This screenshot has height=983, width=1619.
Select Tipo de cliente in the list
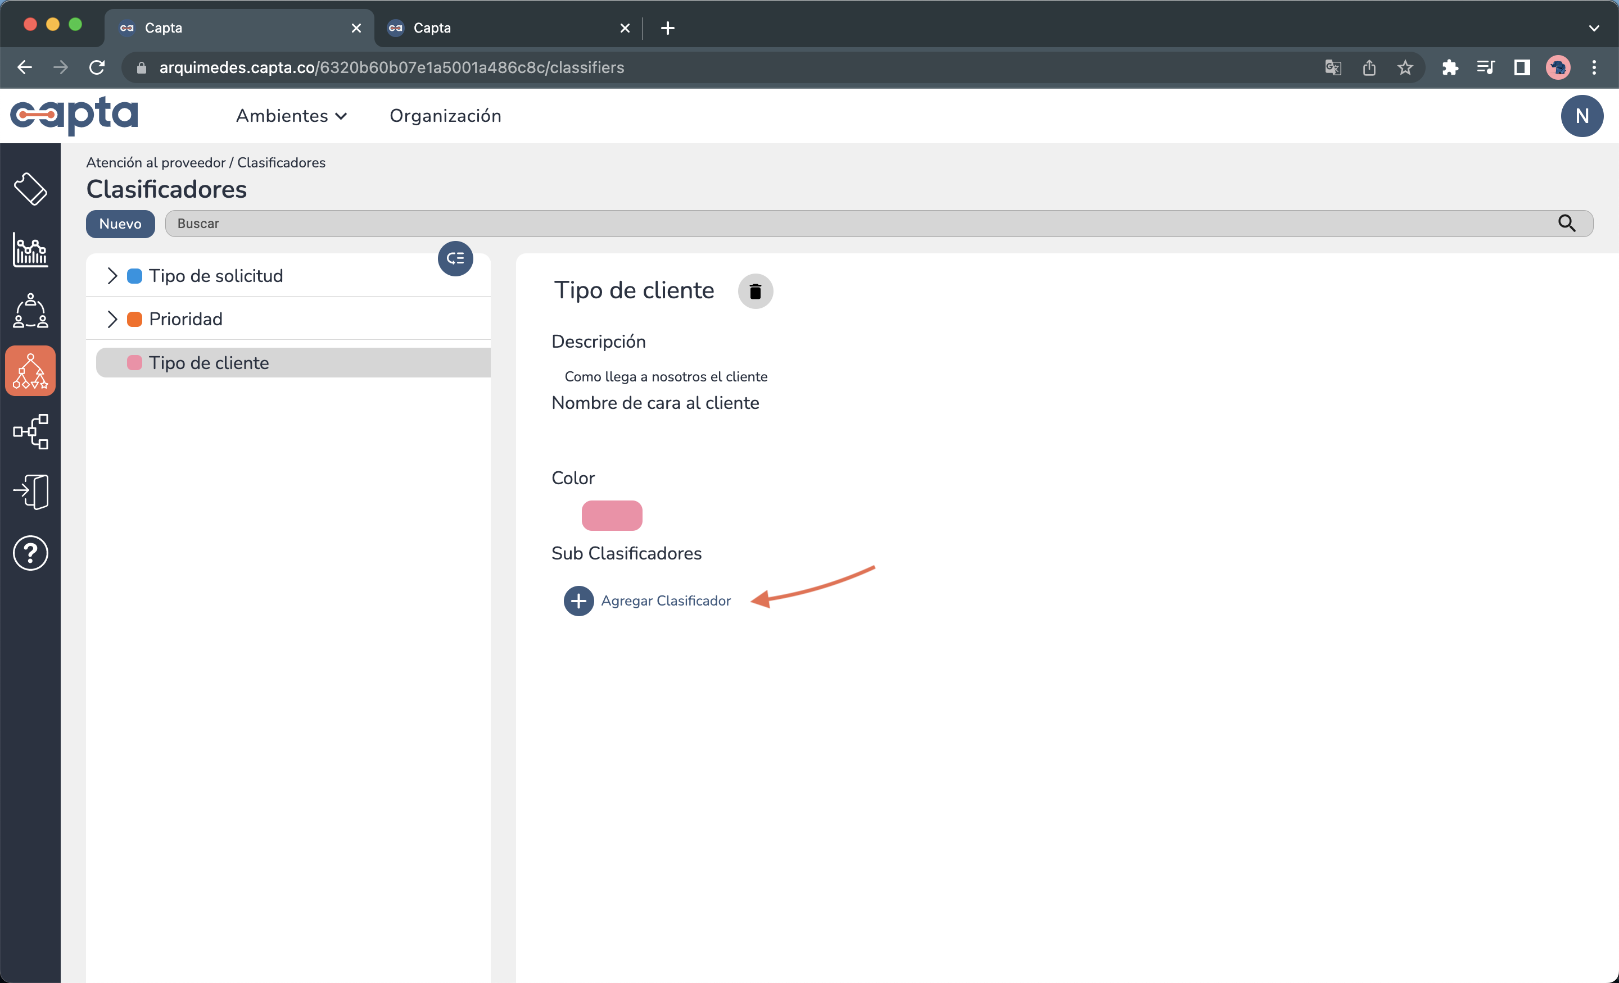coord(209,363)
